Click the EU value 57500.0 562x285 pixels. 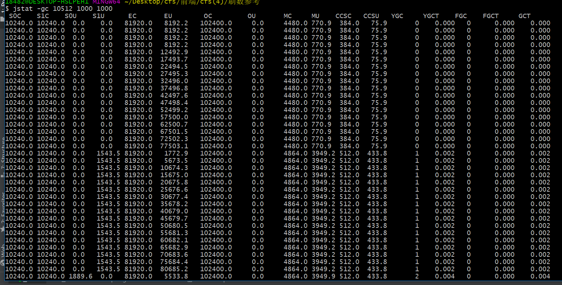(x=174, y=117)
